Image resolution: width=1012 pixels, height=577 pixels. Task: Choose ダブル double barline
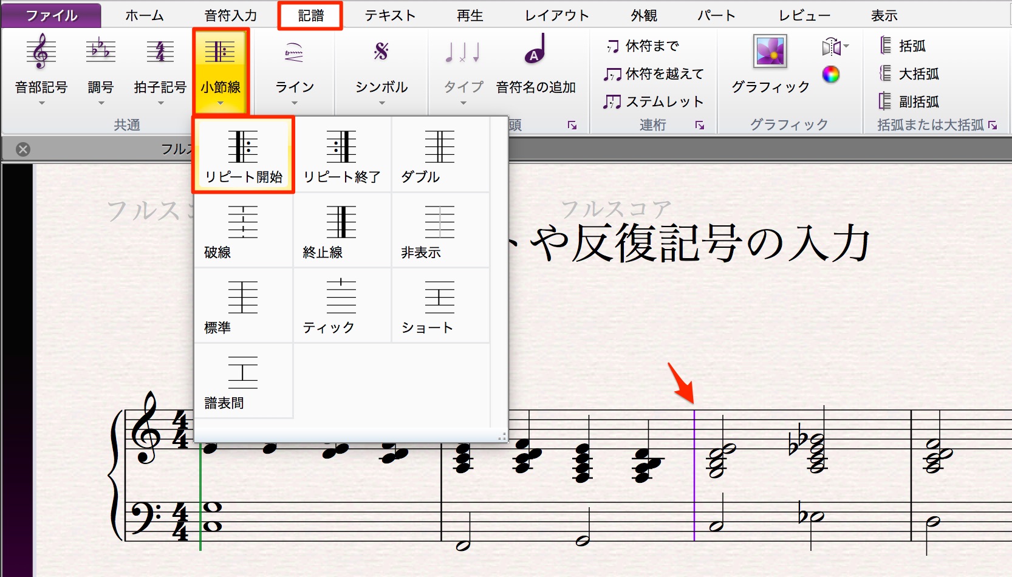tap(440, 155)
